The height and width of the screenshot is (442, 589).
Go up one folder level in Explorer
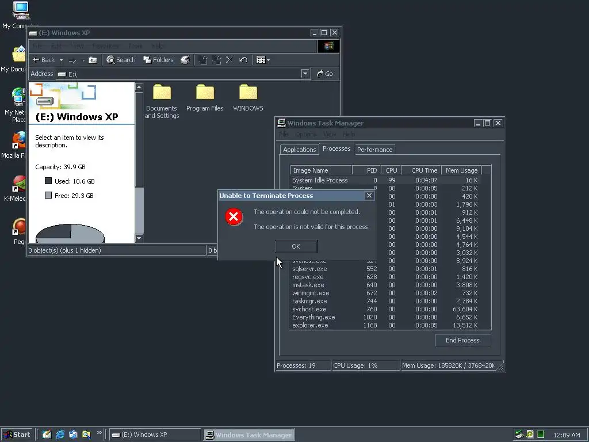[x=93, y=60]
